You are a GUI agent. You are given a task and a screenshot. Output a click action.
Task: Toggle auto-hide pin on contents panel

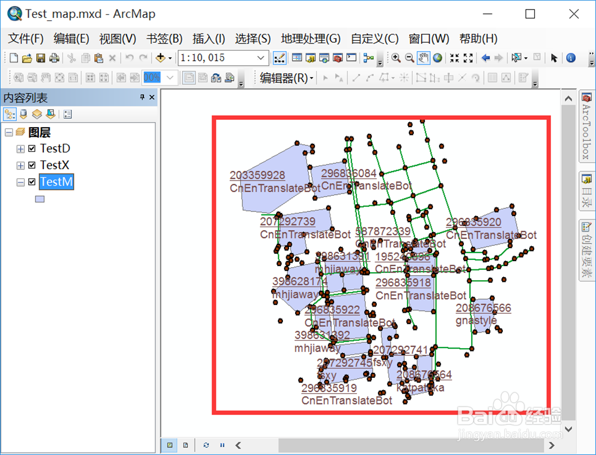click(x=142, y=97)
